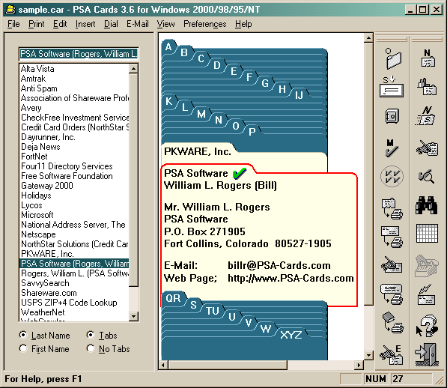Click the card view vertical scroll-down arrow

pyautogui.click(x=368, y=355)
